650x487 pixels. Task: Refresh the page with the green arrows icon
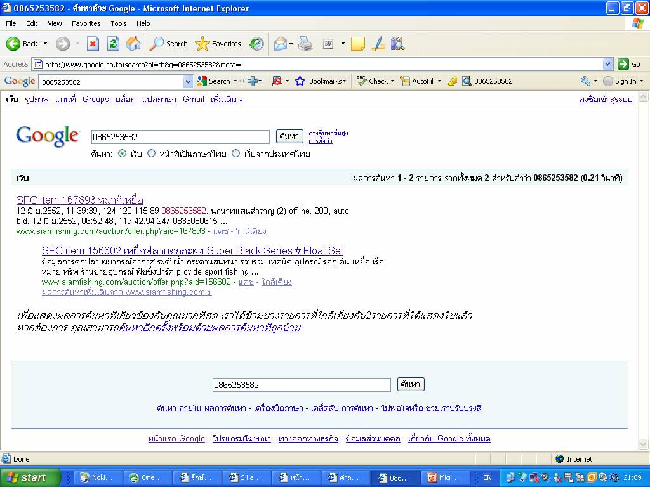(113, 44)
